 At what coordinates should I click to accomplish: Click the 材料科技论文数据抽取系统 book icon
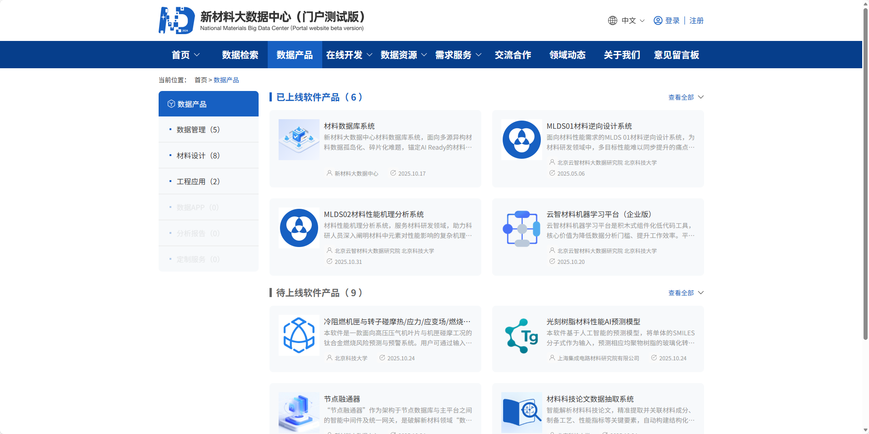pos(521,412)
